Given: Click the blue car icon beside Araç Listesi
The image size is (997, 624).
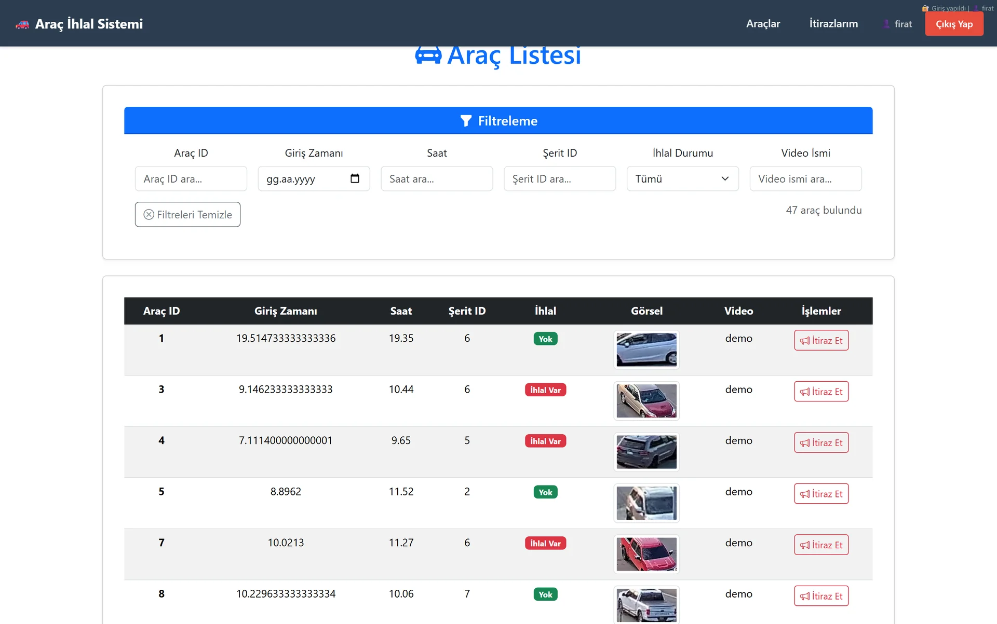Looking at the screenshot, I should (x=428, y=55).
